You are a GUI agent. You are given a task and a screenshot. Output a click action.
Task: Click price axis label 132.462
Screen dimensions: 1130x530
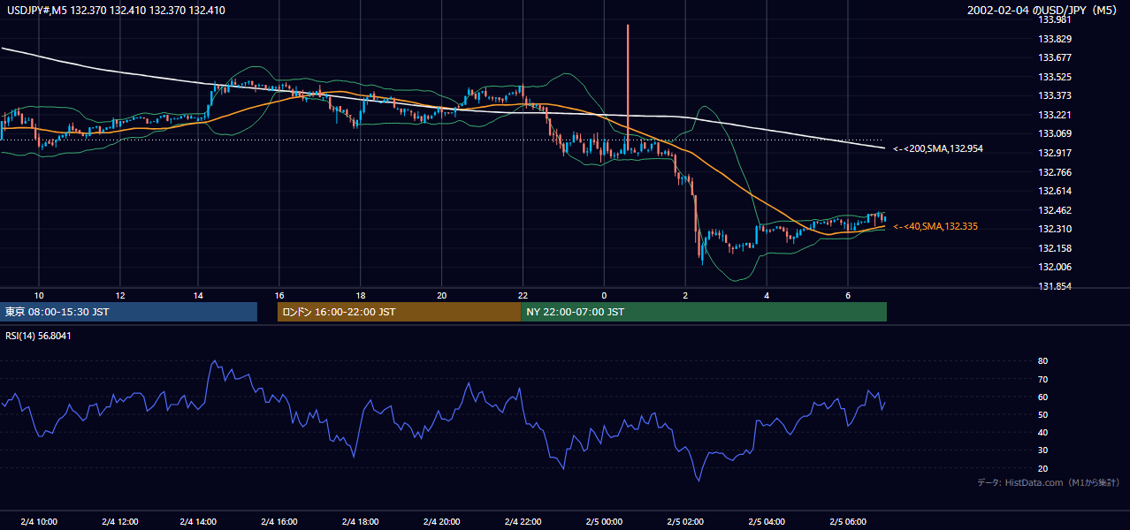pyautogui.click(x=1054, y=210)
